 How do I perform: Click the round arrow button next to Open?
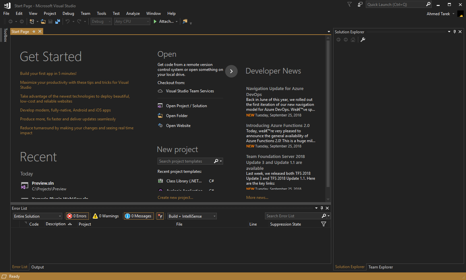click(231, 71)
